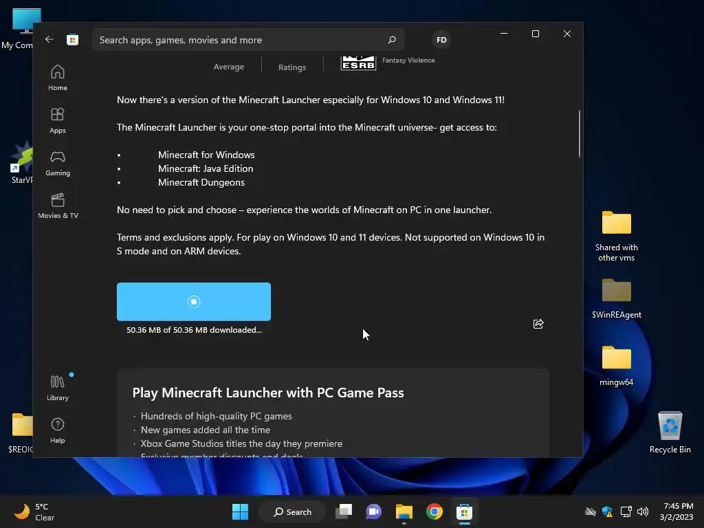704x528 pixels.
Task: Stop the download with the blue button
Action: pos(193,301)
